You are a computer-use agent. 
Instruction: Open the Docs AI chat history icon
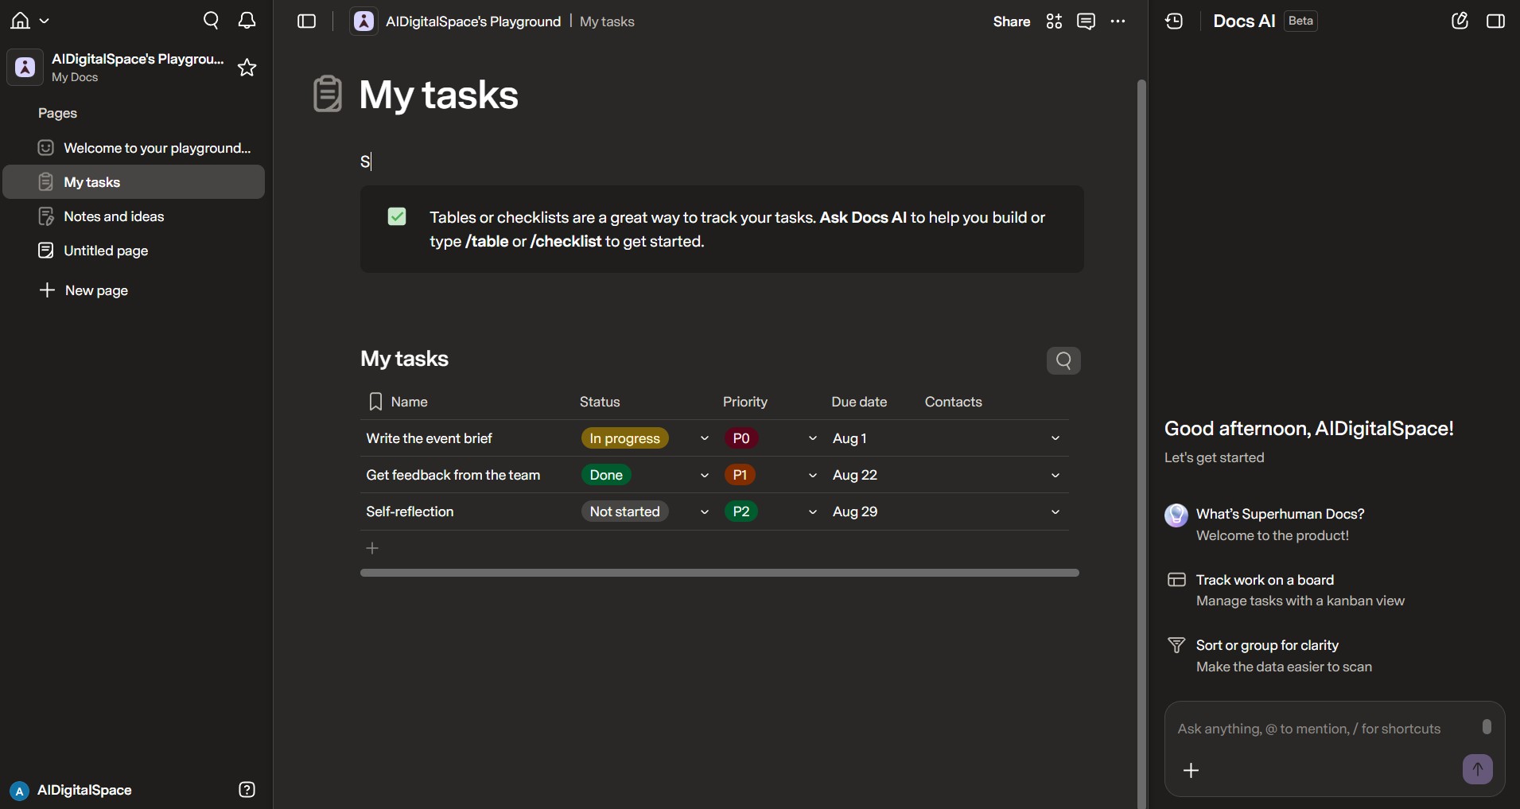tap(1175, 21)
